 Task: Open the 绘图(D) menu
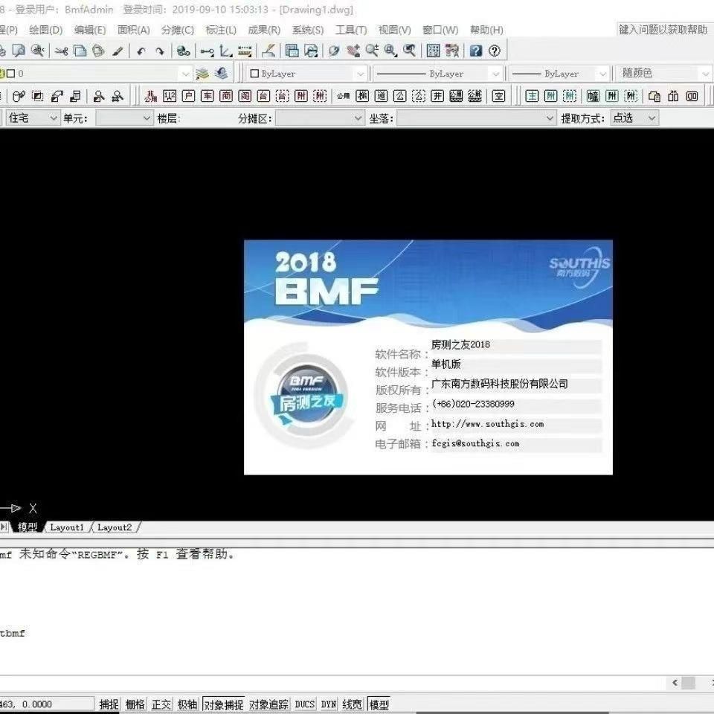[x=45, y=30]
